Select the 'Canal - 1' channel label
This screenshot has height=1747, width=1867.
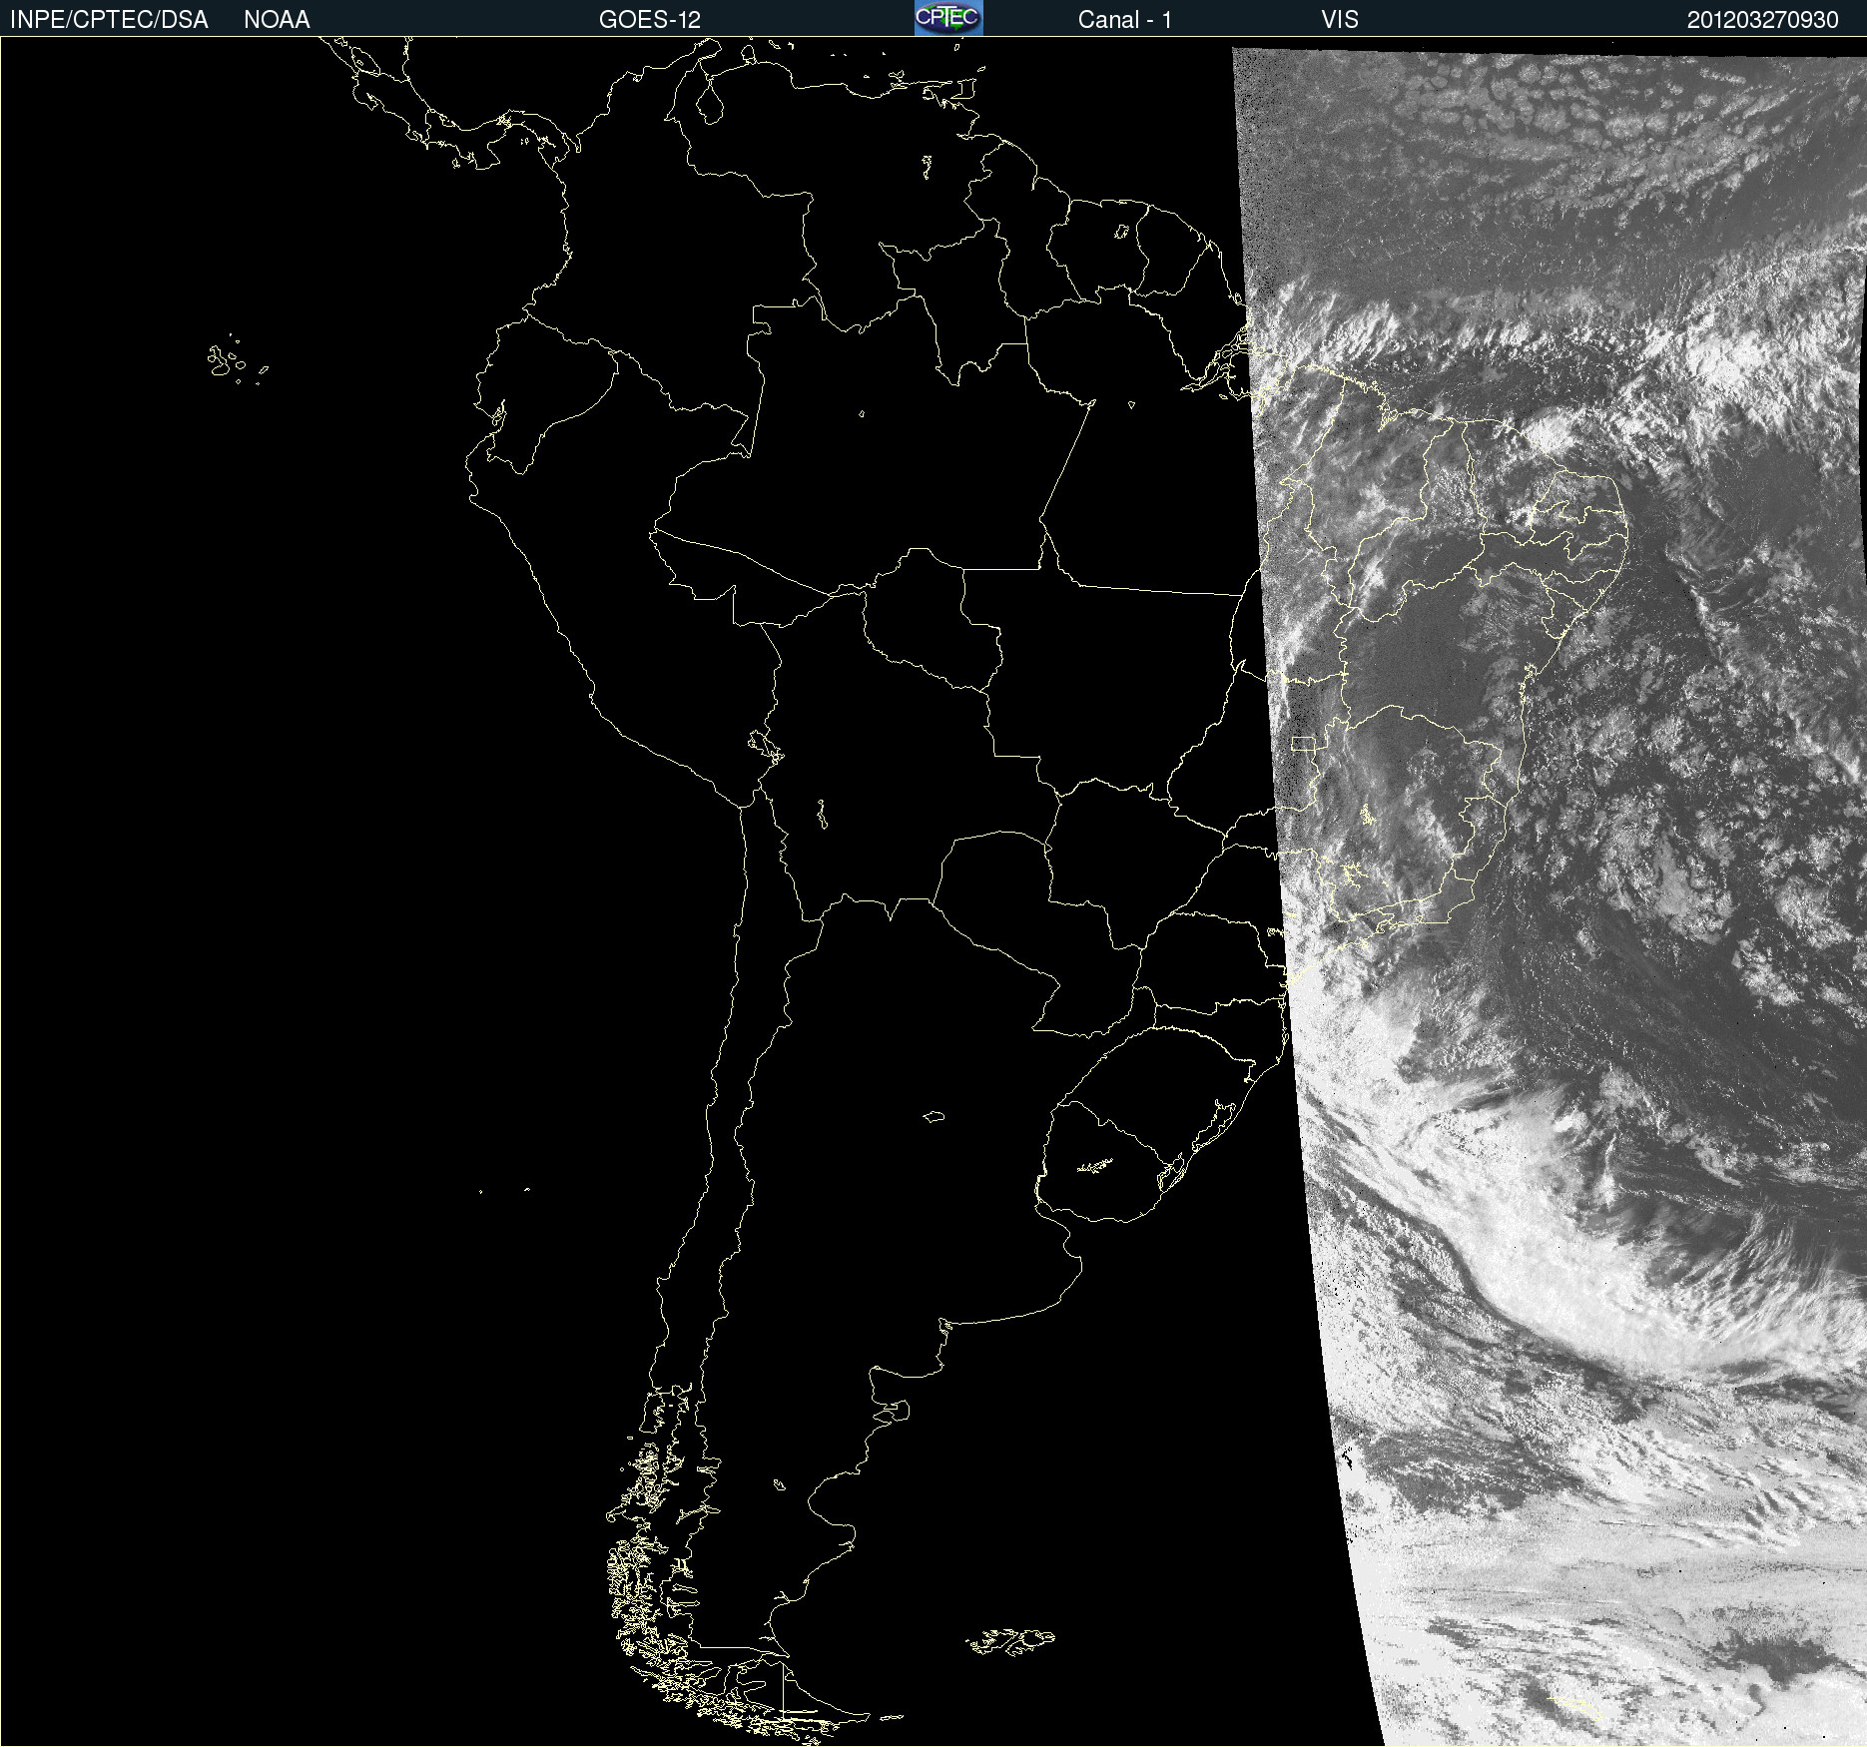[1124, 20]
